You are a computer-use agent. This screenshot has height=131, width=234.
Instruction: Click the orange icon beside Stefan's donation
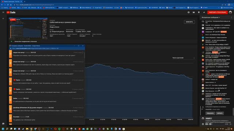point(11,100)
